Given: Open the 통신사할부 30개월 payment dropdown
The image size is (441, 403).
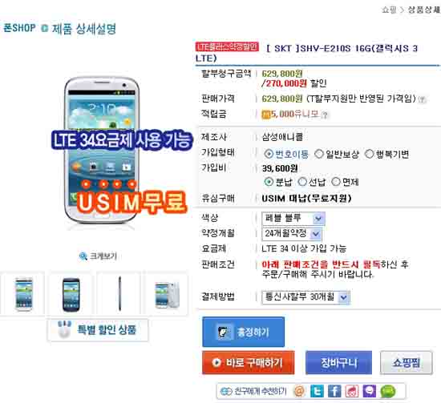Looking at the screenshot, I should [305, 297].
